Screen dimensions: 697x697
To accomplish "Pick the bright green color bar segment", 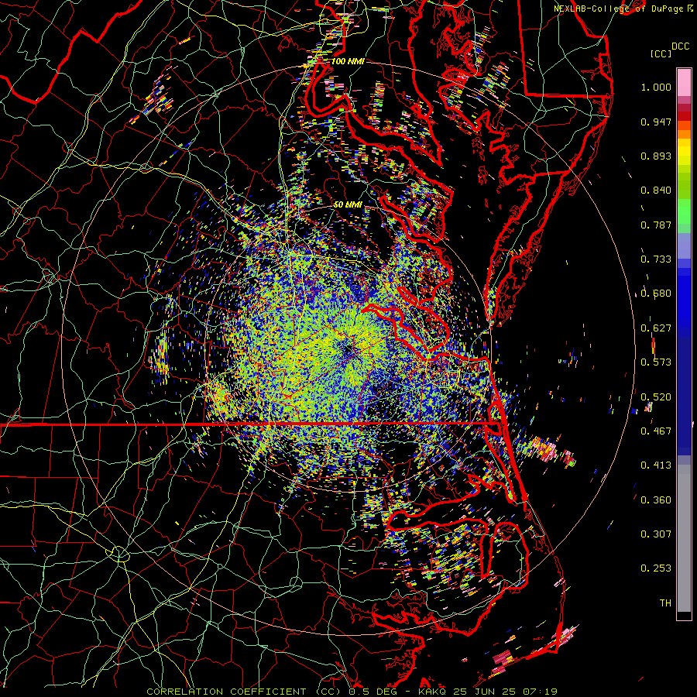I will click(684, 211).
